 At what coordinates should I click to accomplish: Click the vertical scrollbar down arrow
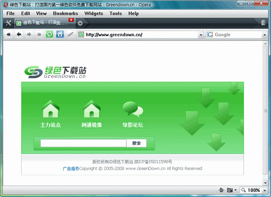[265, 183]
